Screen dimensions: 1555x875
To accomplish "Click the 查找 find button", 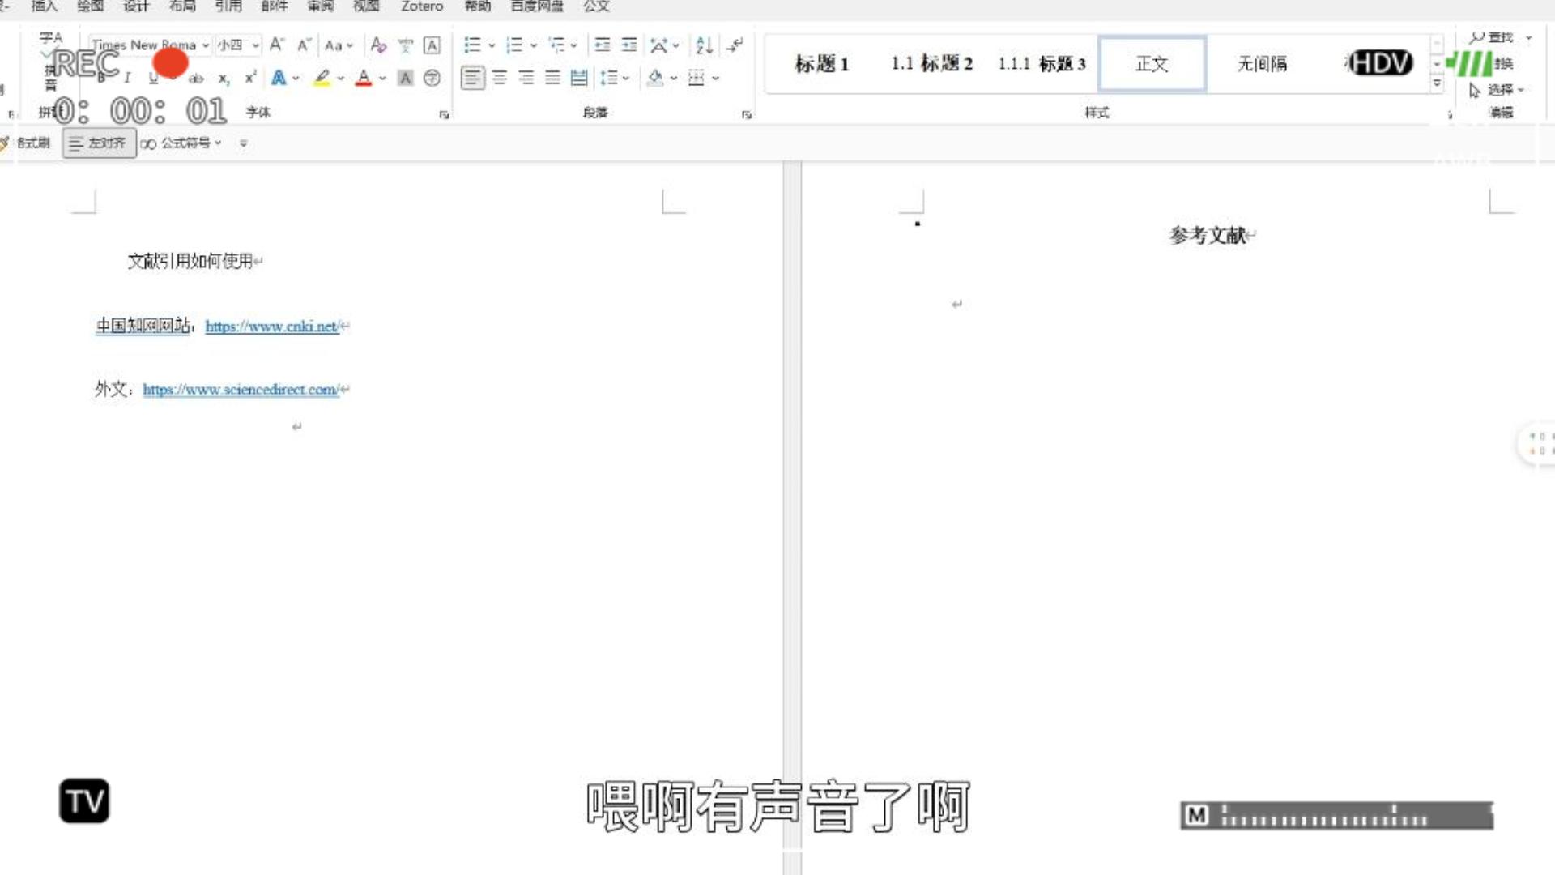I will point(1492,37).
